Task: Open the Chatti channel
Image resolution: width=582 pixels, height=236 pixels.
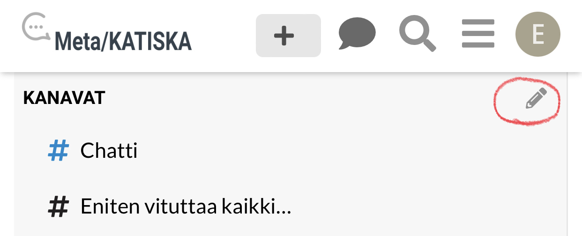Action: coord(291,151)
